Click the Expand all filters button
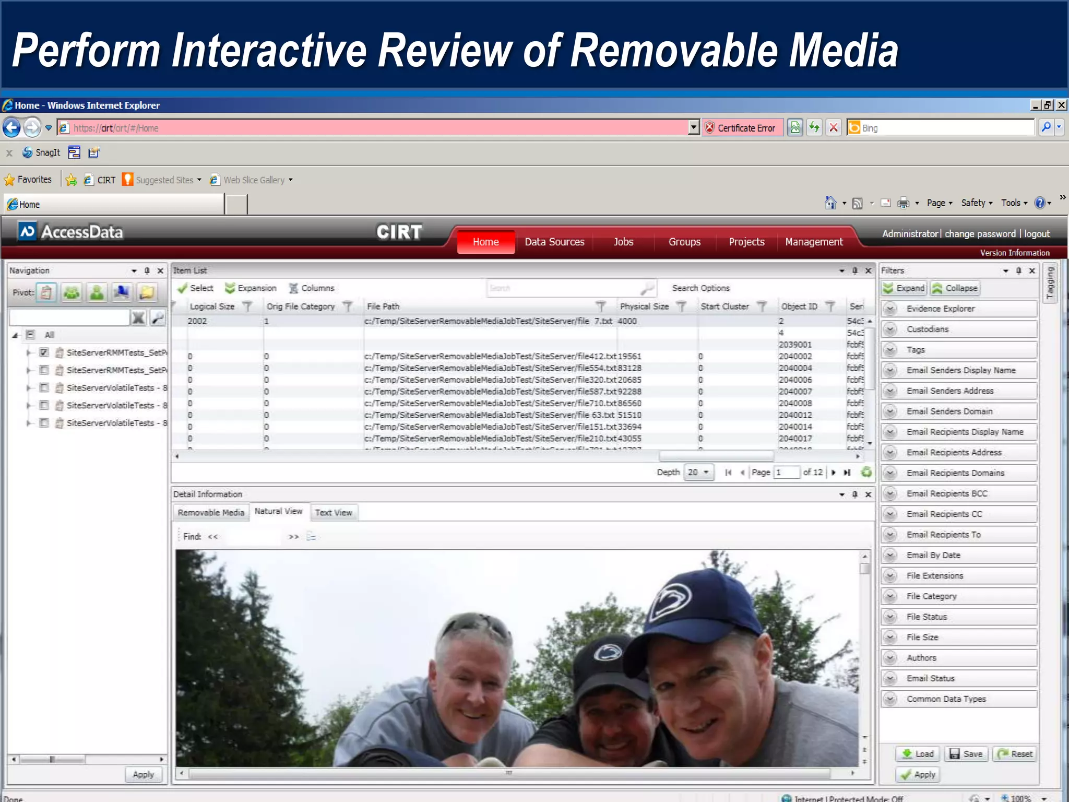The width and height of the screenshot is (1069, 802). (x=904, y=288)
